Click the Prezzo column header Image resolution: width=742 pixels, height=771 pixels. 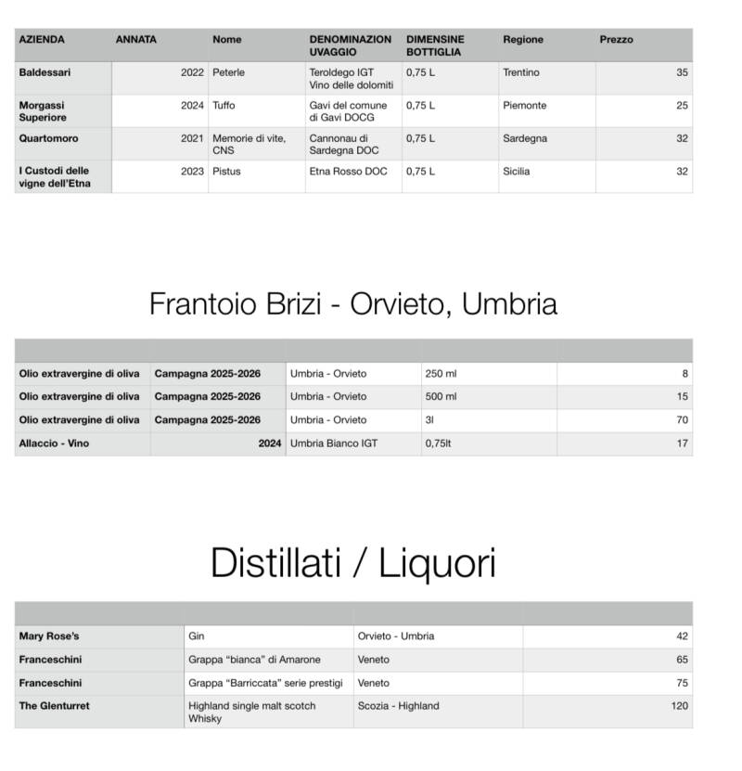[x=617, y=40]
